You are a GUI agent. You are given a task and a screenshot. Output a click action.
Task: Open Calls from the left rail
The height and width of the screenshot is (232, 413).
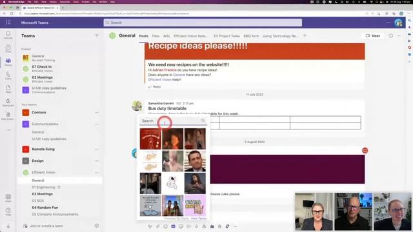coord(8,75)
